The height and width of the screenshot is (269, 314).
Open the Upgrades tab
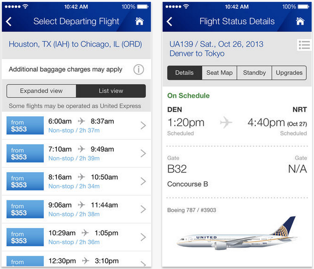(x=289, y=73)
